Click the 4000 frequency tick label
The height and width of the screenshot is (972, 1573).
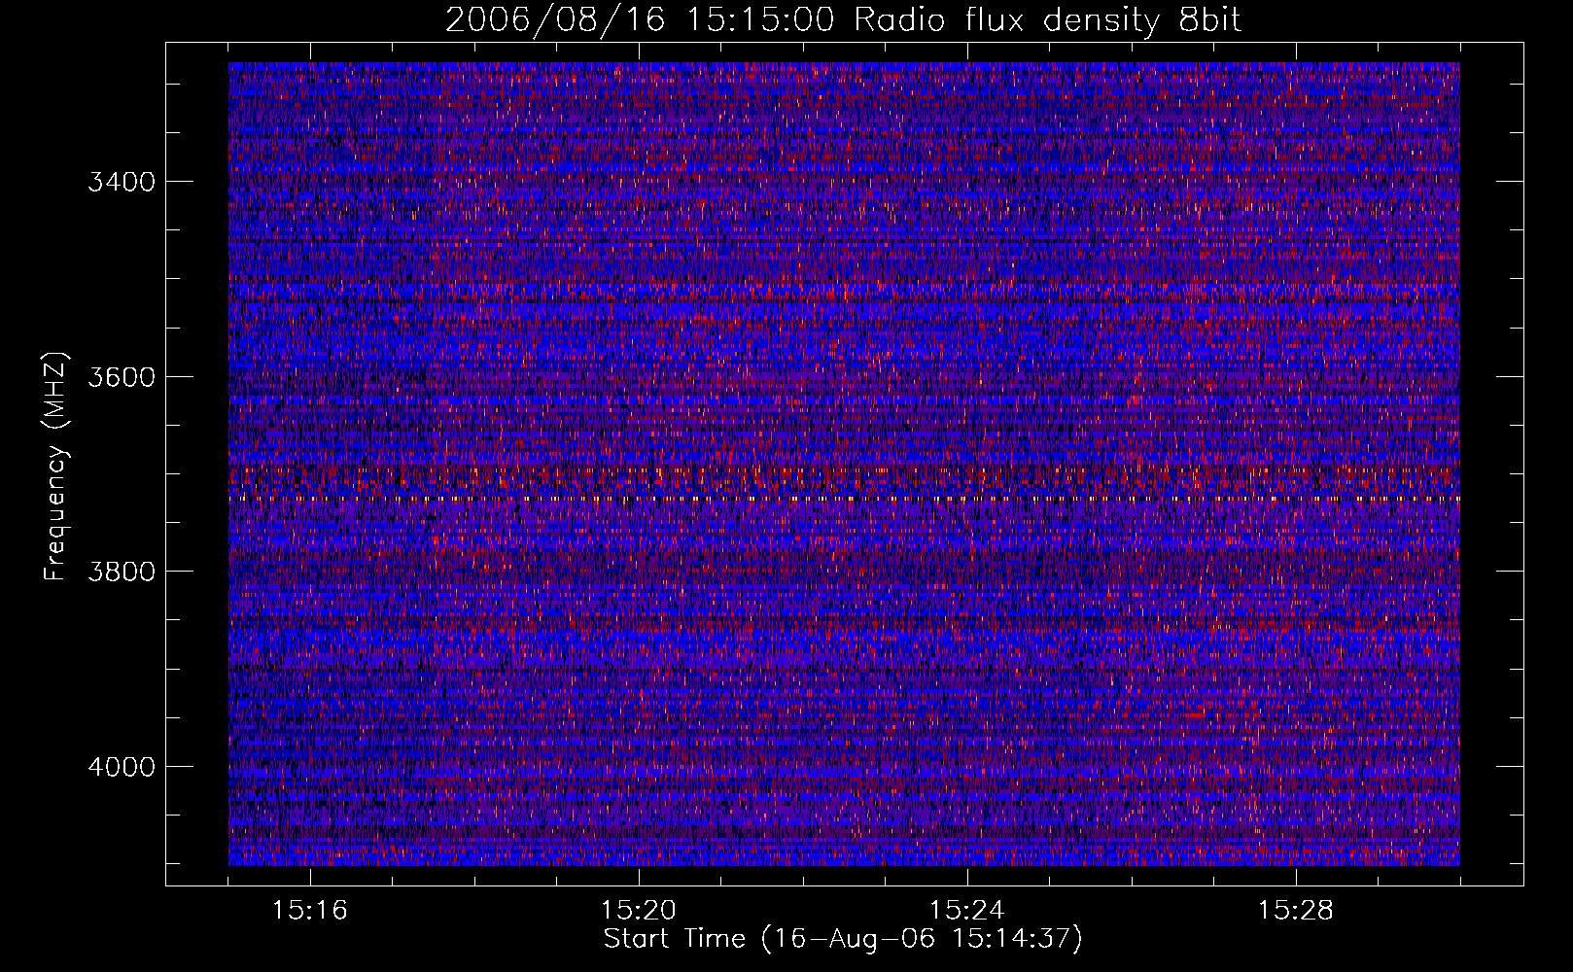point(122,767)
